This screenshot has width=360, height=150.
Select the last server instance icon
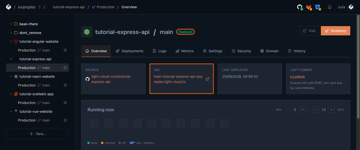click(x=224, y=123)
